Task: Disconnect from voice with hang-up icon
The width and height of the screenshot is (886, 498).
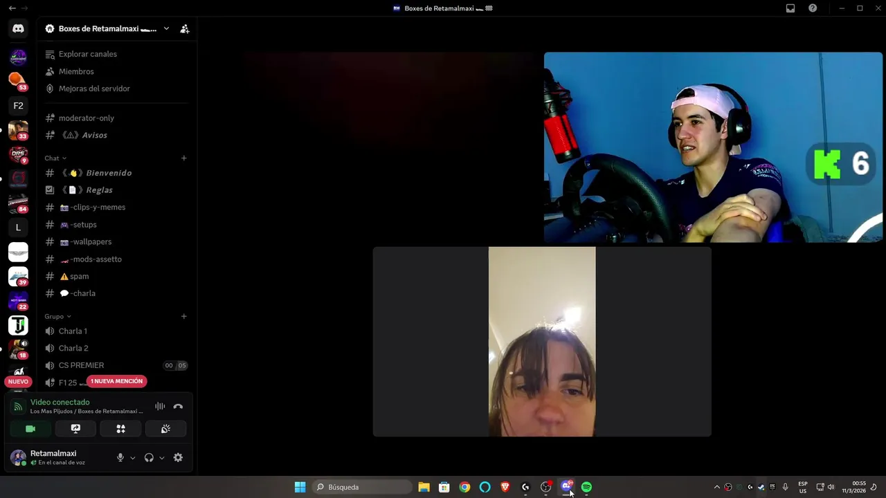Action: (x=178, y=407)
